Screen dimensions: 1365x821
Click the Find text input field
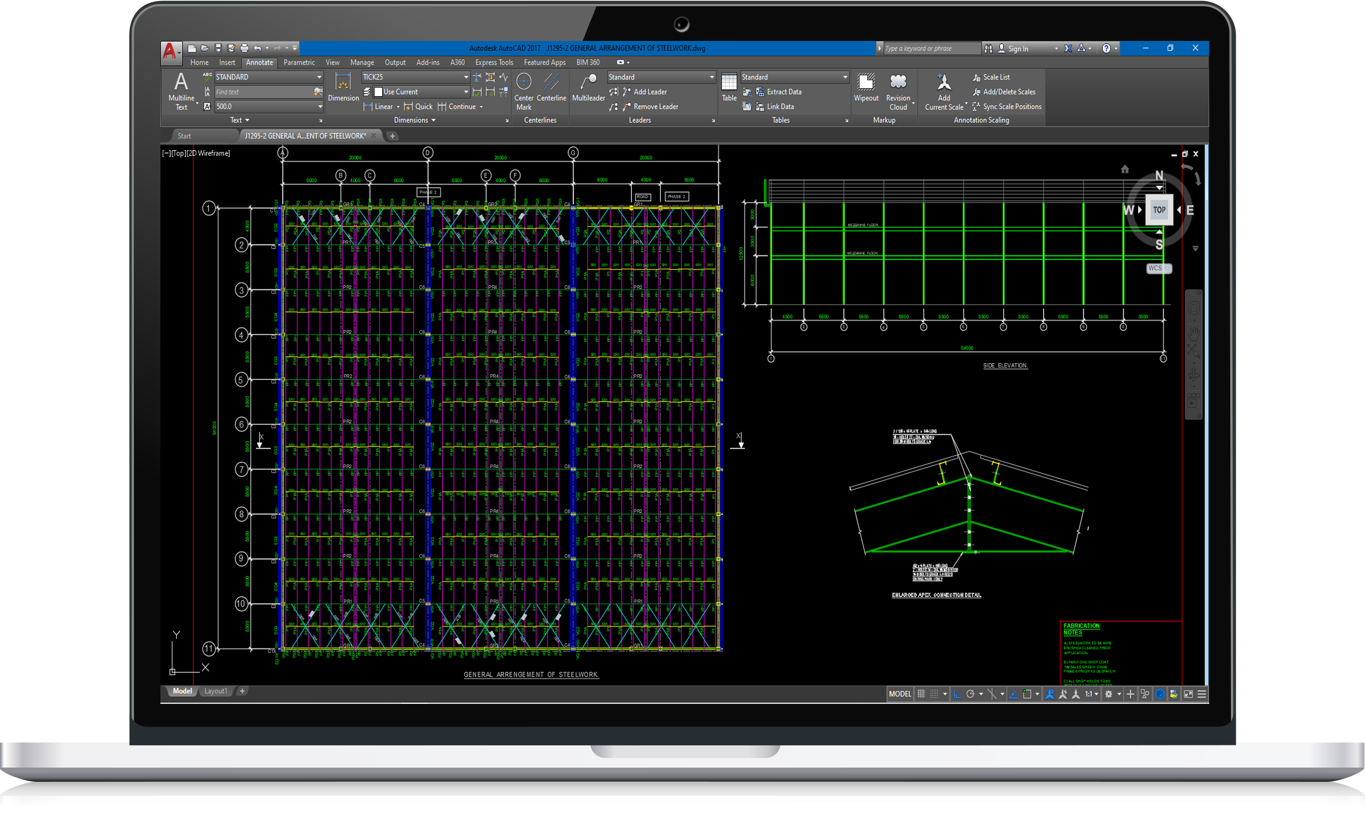(262, 92)
